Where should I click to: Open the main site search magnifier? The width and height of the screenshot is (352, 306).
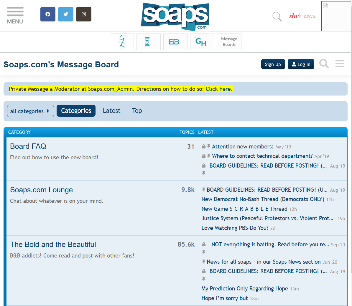coord(277,16)
